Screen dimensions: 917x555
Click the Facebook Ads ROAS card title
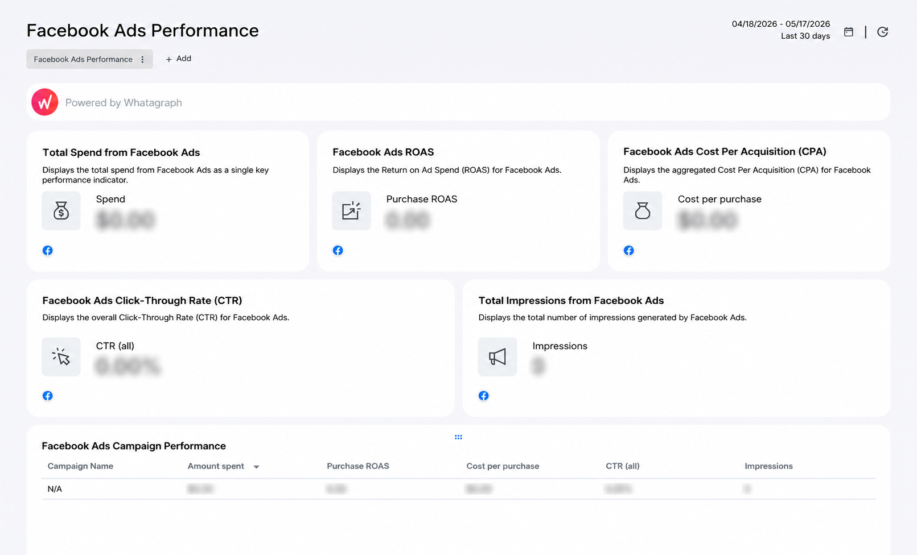coord(383,152)
